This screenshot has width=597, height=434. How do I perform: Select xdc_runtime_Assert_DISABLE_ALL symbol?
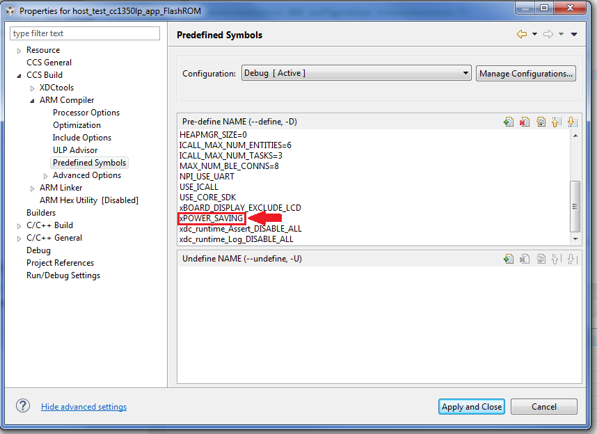[x=240, y=229]
